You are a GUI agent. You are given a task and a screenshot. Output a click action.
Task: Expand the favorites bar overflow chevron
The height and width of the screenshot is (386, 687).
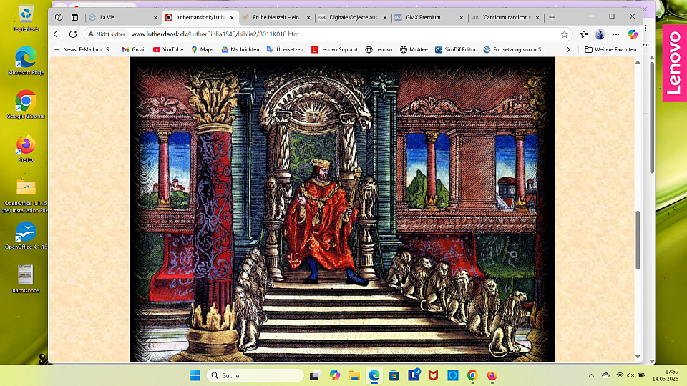[x=568, y=49]
